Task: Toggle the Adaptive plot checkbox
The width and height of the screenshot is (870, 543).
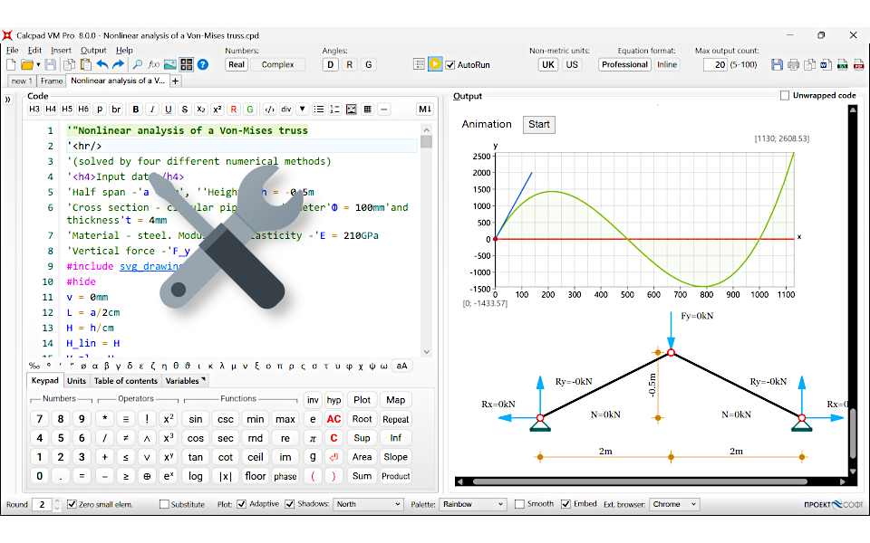Action: [x=241, y=504]
